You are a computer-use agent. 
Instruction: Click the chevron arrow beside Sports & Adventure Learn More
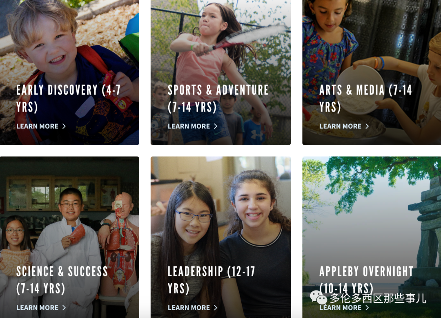(216, 126)
